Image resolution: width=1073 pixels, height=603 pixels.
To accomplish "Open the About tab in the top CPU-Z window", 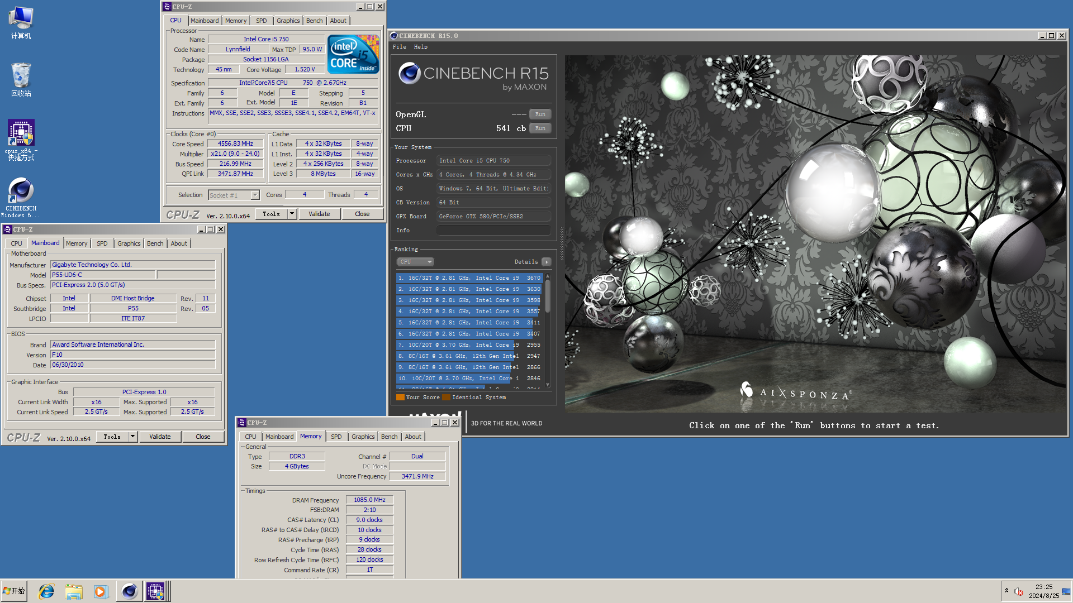I will [x=338, y=21].
